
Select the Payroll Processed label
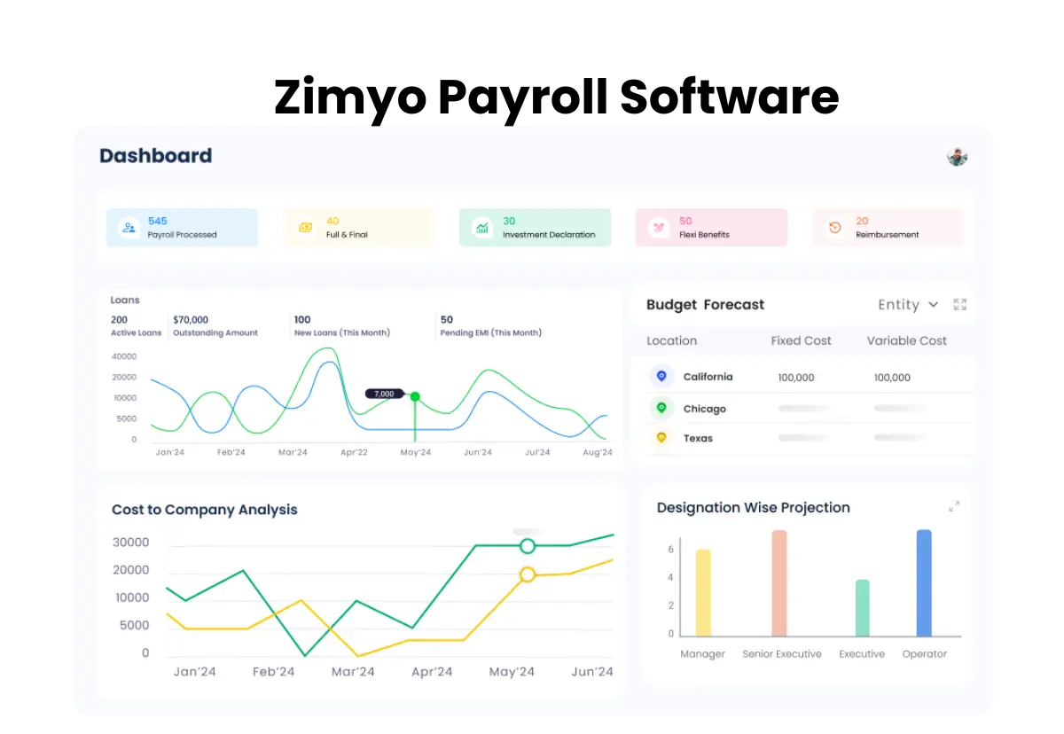(182, 235)
